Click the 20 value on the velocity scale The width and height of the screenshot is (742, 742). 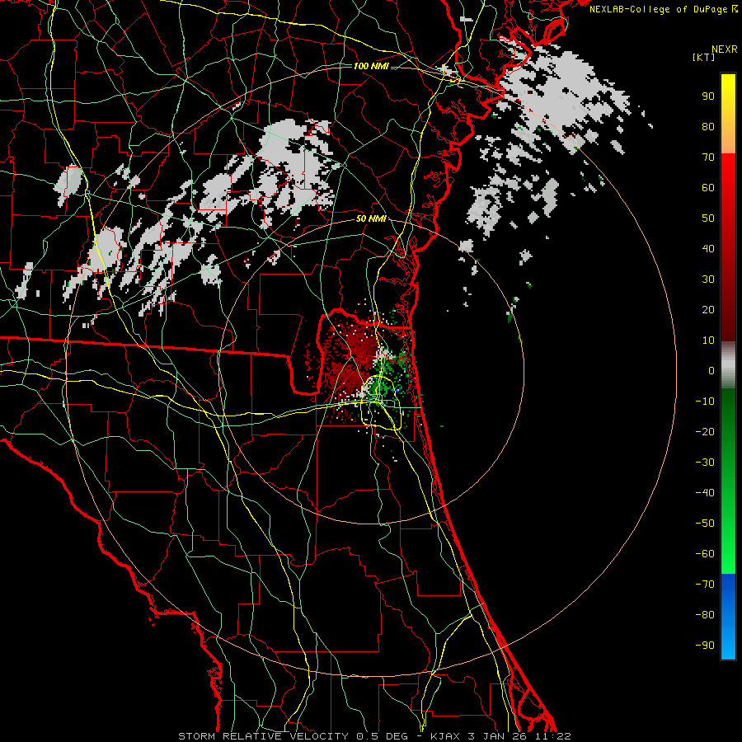point(708,309)
